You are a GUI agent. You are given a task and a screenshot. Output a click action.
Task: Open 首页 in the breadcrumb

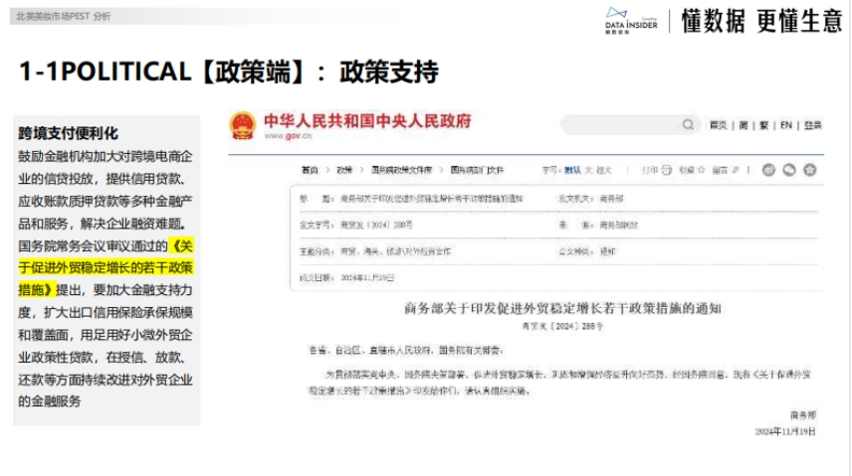(x=310, y=170)
